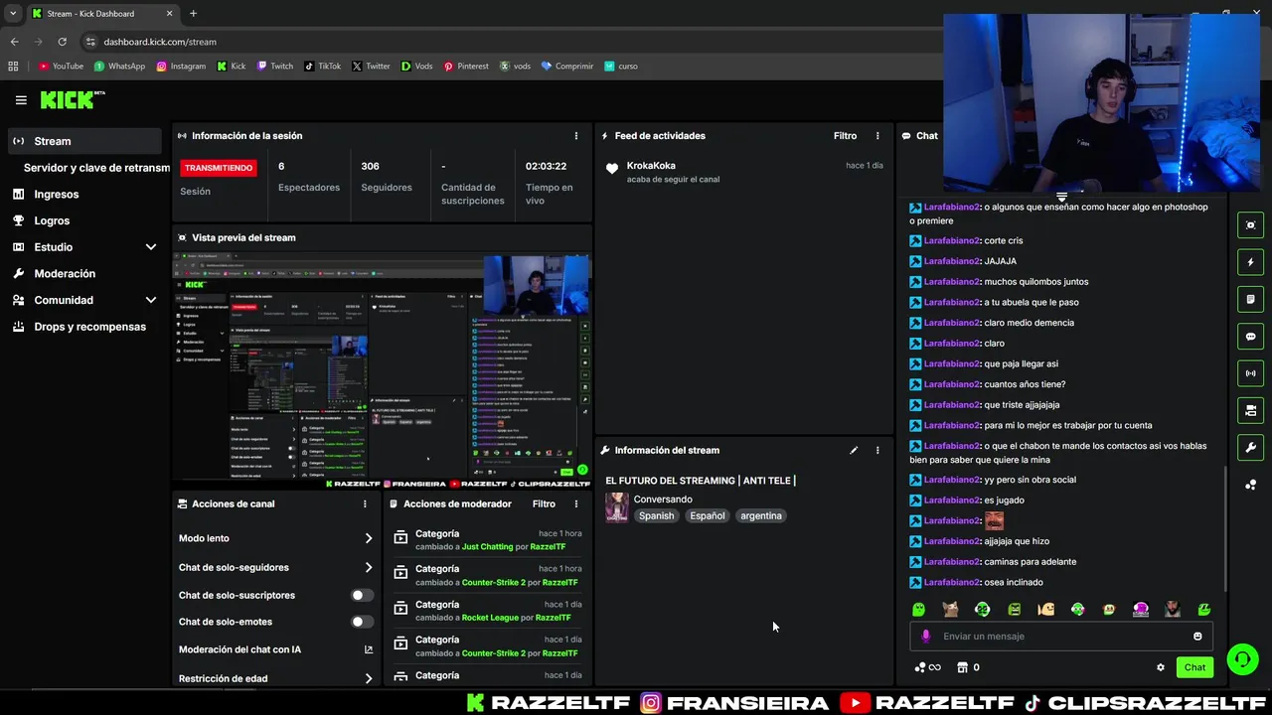1272x715 pixels.
Task: Click the chat bubble icon in right rail
Action: click(x=1251, y=337)
